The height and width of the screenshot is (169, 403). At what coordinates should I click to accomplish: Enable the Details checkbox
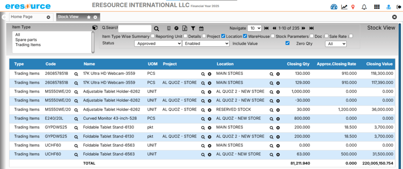pyautogui.click(x=204, y=36)
